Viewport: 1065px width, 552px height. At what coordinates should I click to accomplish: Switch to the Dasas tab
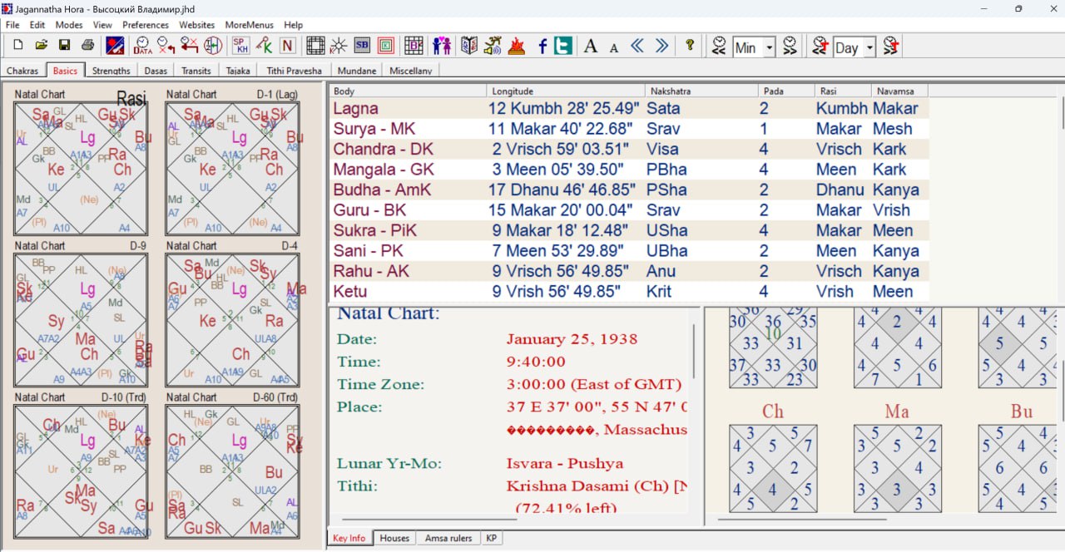point(156,71)
